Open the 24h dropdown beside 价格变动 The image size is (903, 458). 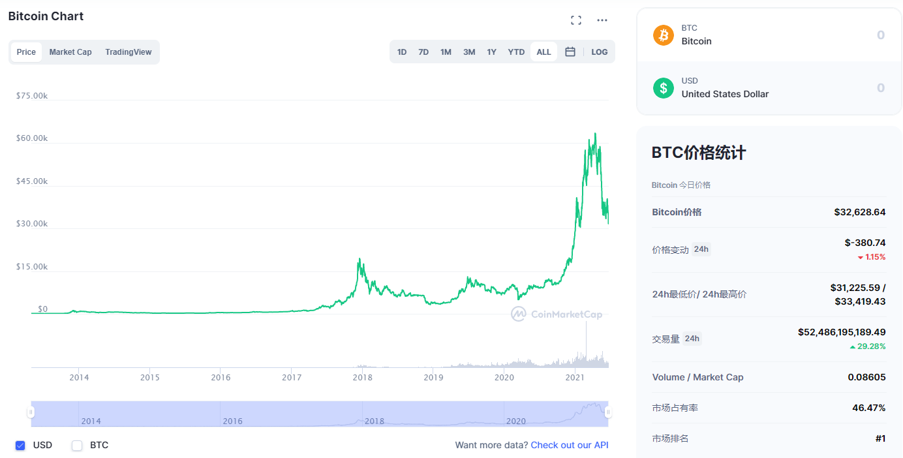[701, 249]
